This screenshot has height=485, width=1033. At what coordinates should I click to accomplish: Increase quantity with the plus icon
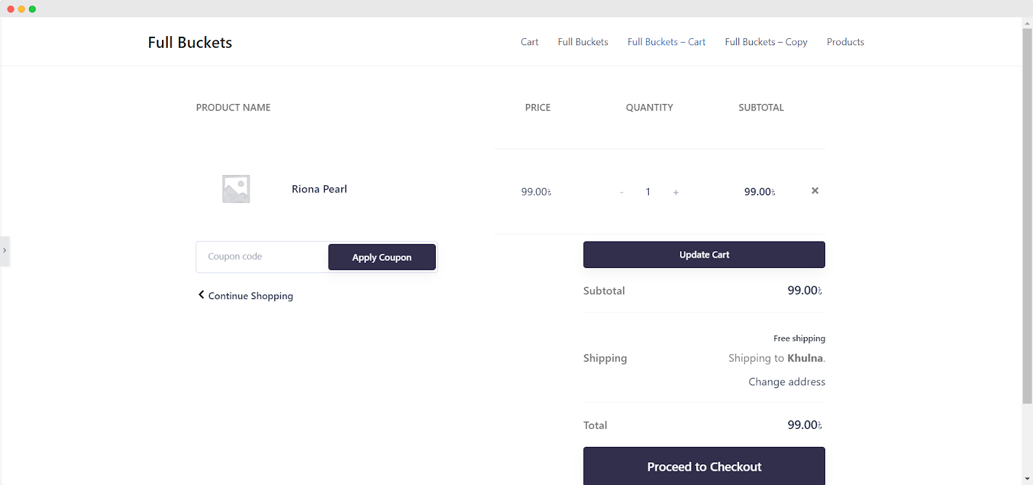(x=675, y=192)
